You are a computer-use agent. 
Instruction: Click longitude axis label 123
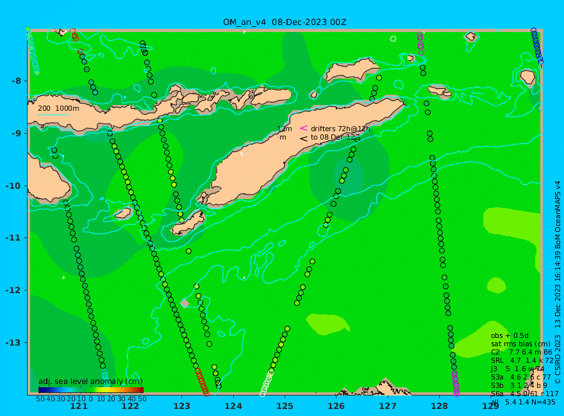tap(181, 406)
